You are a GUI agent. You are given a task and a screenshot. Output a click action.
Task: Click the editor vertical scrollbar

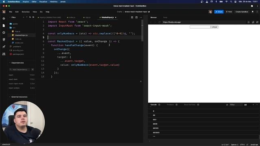pyautogui.click(x=142, y=31)
